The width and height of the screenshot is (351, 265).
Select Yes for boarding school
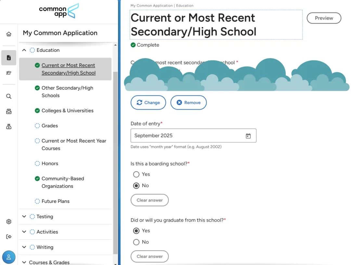(136, 174)
